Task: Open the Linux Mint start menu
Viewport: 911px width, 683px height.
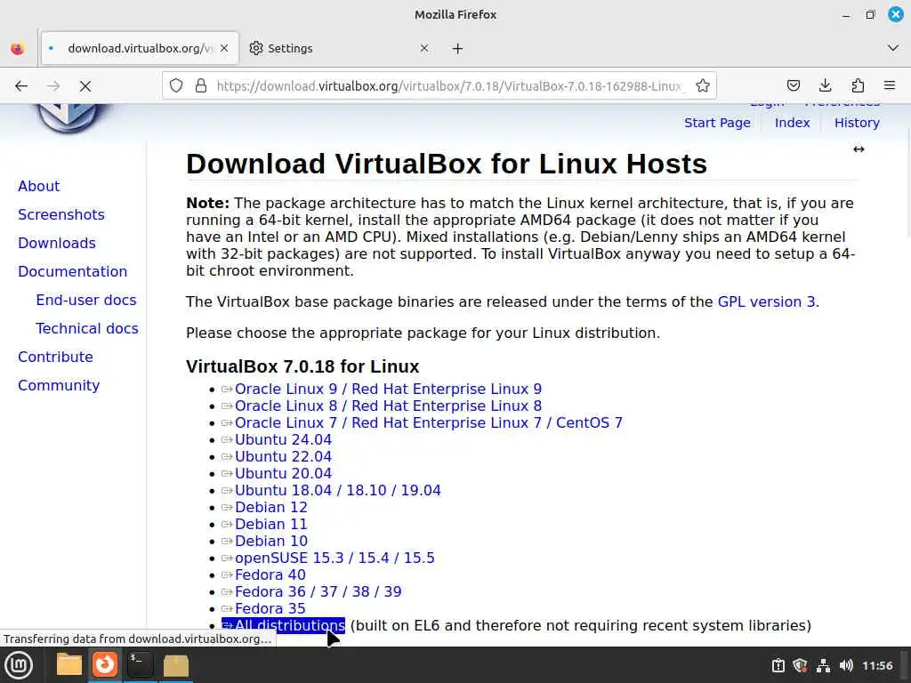Action: [x=19, y=665]
